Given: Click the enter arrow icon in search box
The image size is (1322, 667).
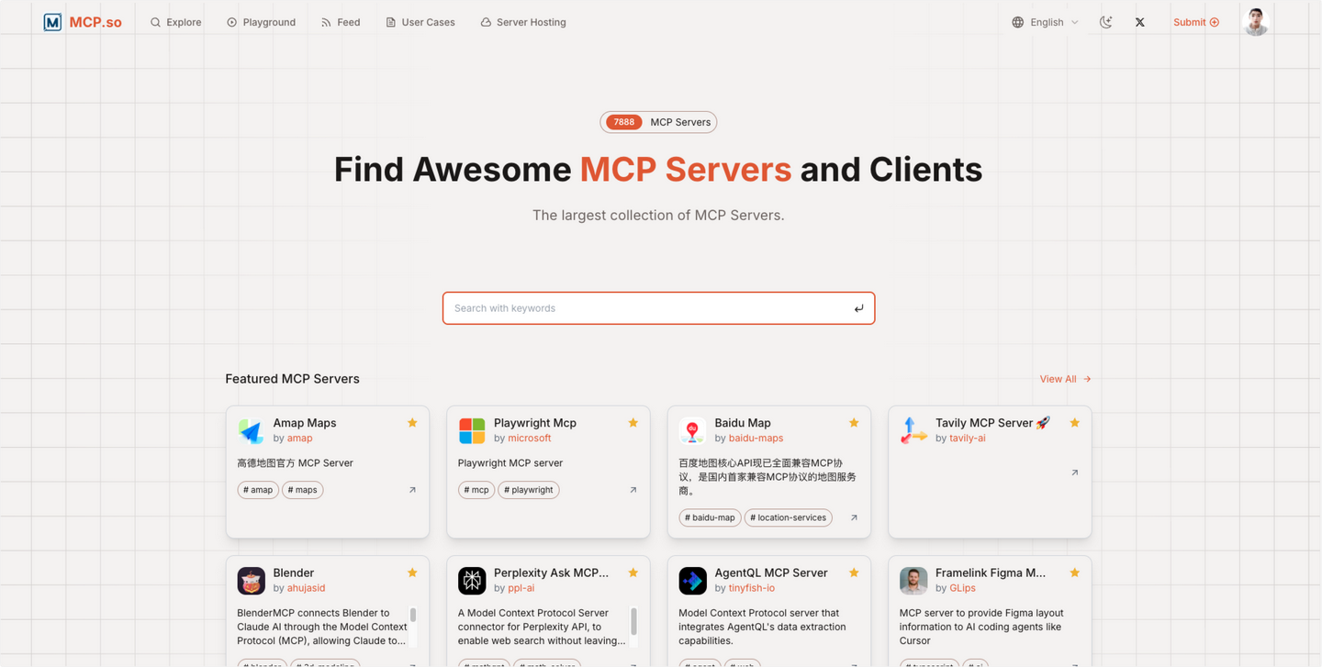Looking at the screenshot, I should point(858,308).
